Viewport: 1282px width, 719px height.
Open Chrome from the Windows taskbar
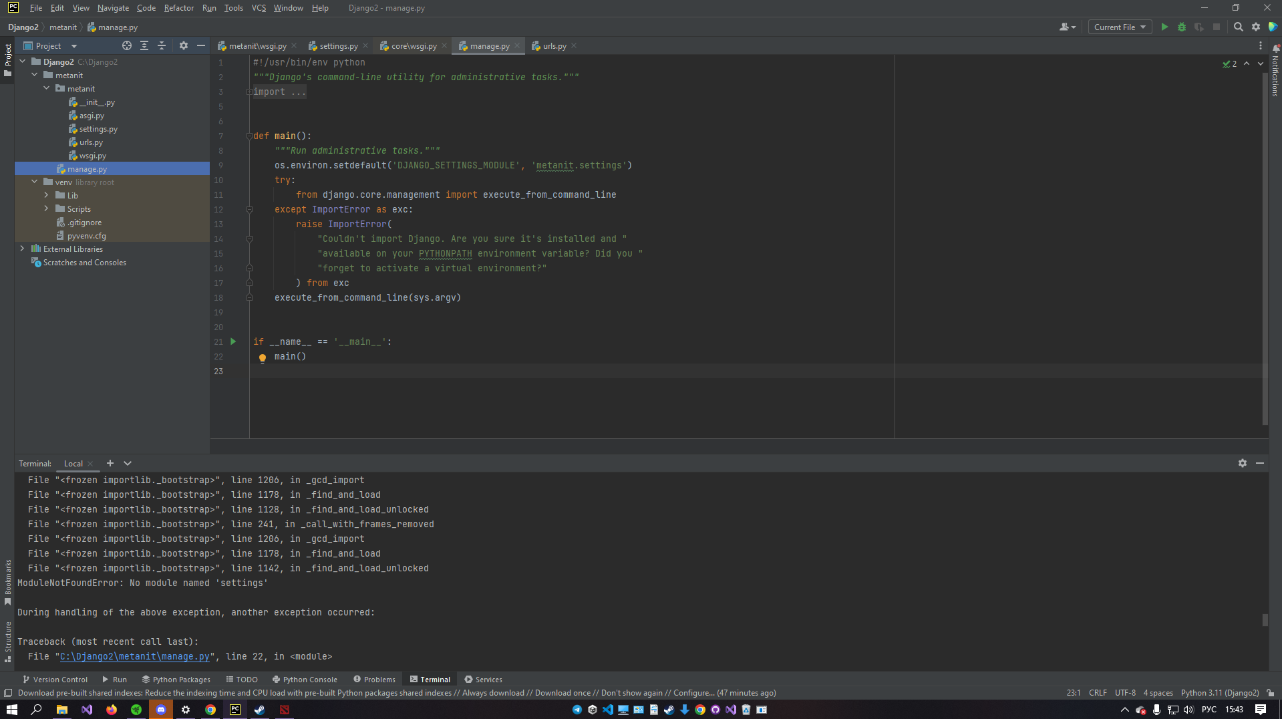pyautogui.click(x=210, y=710)
